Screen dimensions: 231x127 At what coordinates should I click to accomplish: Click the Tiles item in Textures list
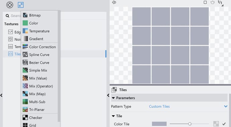pos(18,54)
